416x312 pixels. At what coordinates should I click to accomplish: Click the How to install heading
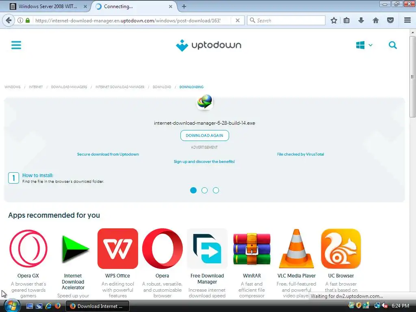pos(38,175)
